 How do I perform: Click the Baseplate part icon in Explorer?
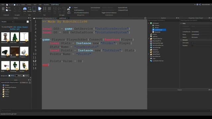(153, 32)
